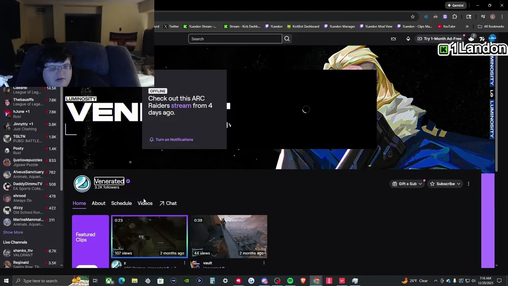Open DaddyDimmuTV channel in sidebar
The image size is (508, 286).
(31, 186)
